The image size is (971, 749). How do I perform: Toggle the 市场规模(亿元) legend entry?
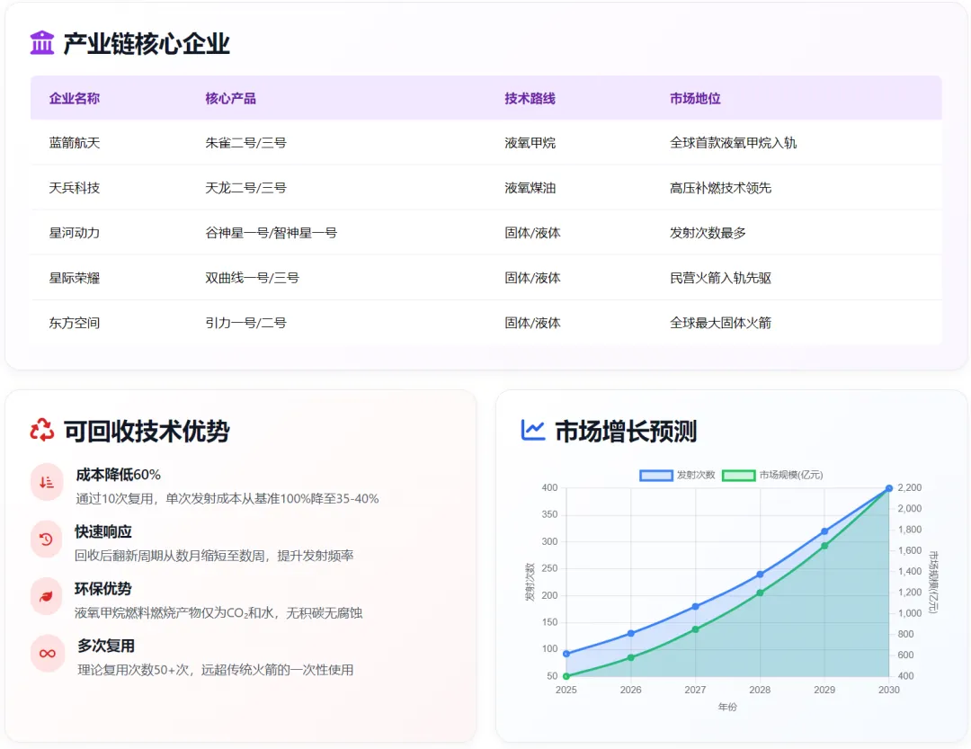[773, 475]
